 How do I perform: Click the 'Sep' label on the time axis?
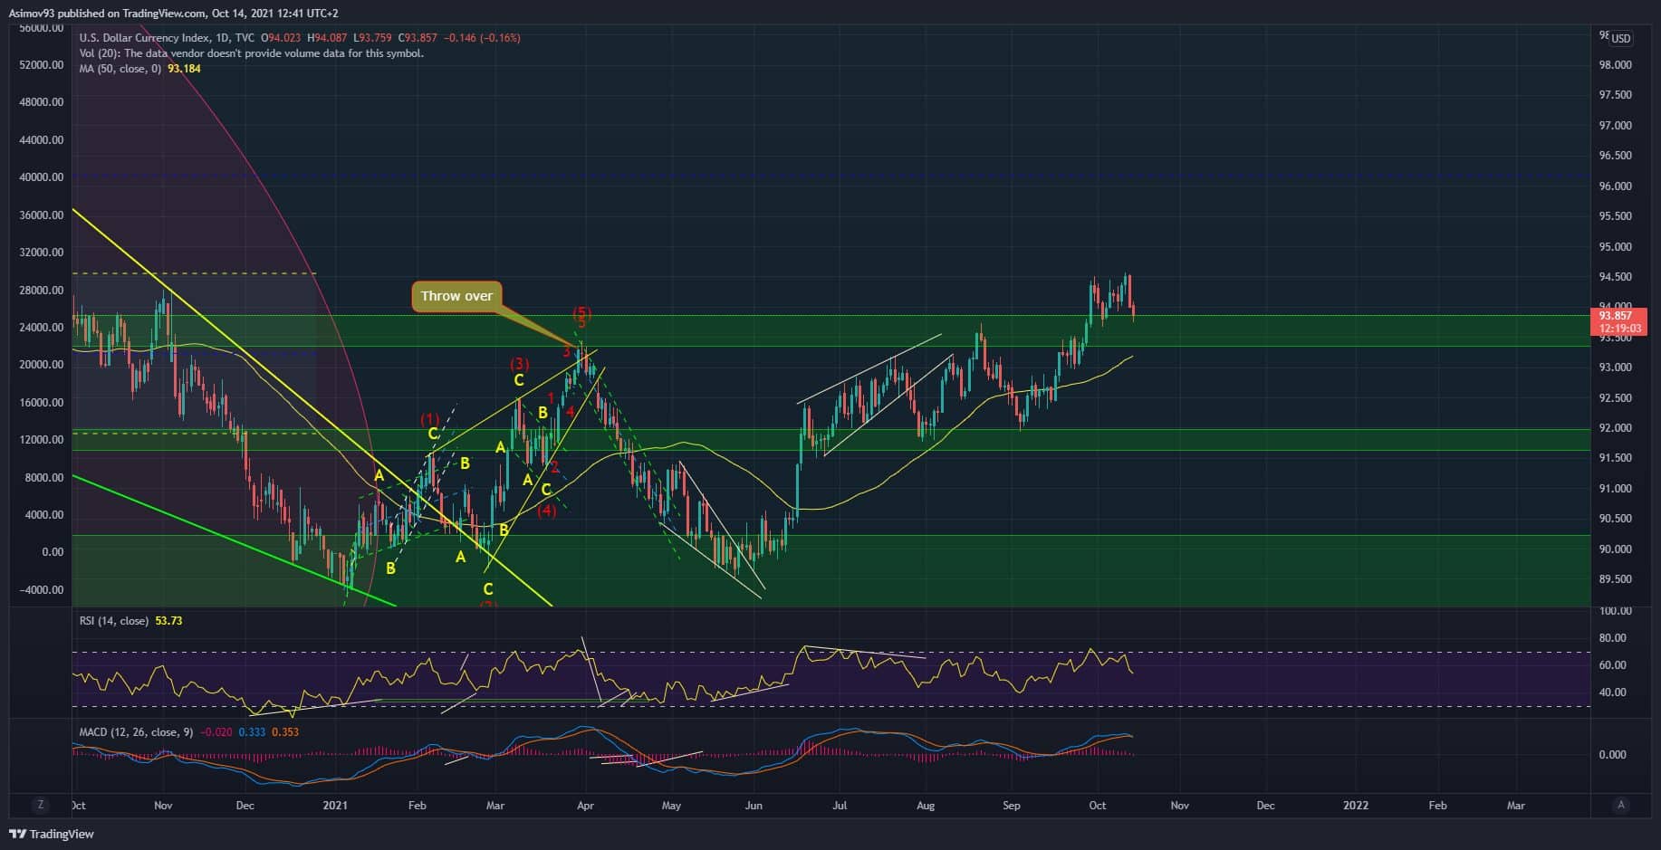pos(1012,806)
